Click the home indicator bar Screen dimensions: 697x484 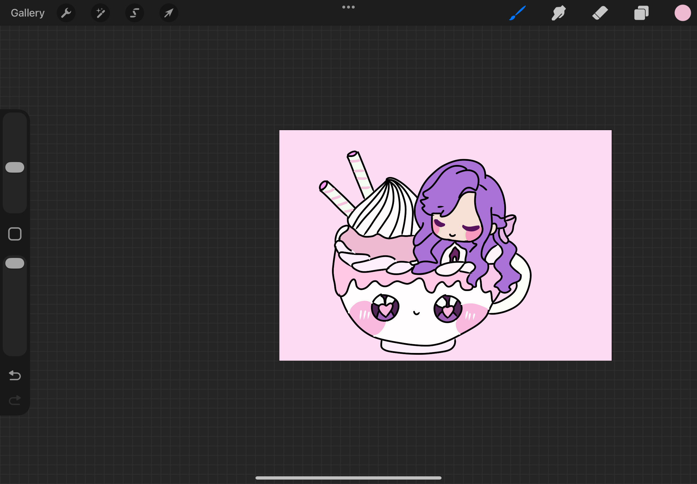348,478
